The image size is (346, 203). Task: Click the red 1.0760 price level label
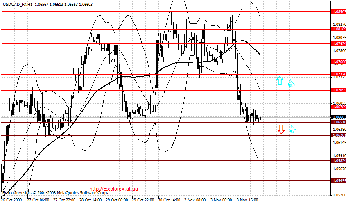point(339,62)
